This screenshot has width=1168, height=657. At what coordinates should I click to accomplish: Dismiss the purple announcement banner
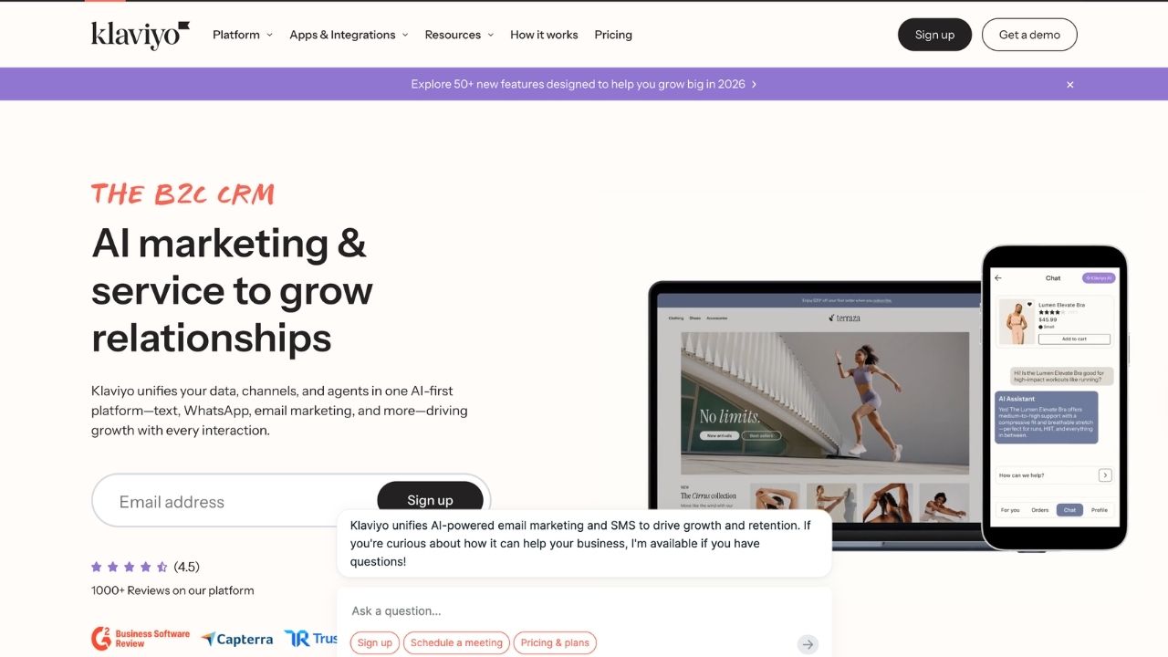1070,85
